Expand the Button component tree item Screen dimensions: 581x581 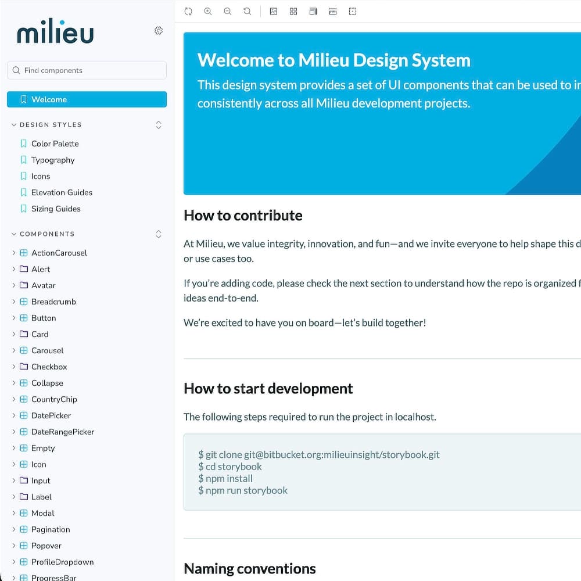click(x=13, y=318)
